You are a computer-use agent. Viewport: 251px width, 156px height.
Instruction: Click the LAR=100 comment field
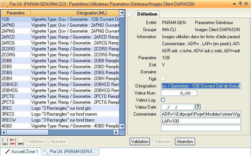201,121
